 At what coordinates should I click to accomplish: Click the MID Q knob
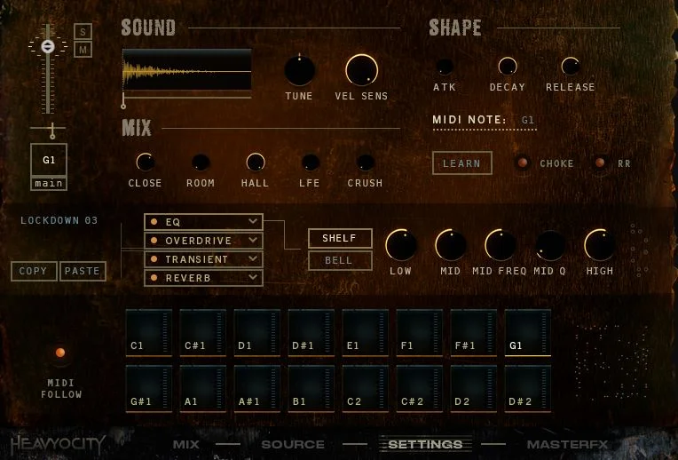(550, 245)
